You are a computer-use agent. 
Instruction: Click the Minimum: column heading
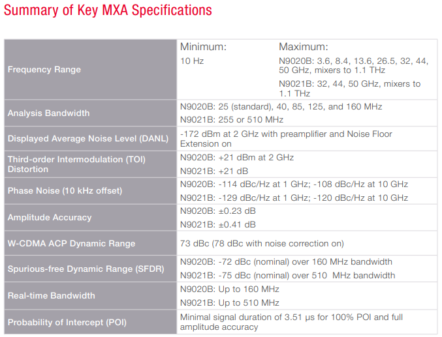coord(203,47)
